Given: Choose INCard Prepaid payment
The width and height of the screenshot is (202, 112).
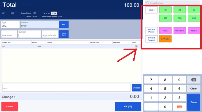Looking at the screenshot, I should coord(151,39).
